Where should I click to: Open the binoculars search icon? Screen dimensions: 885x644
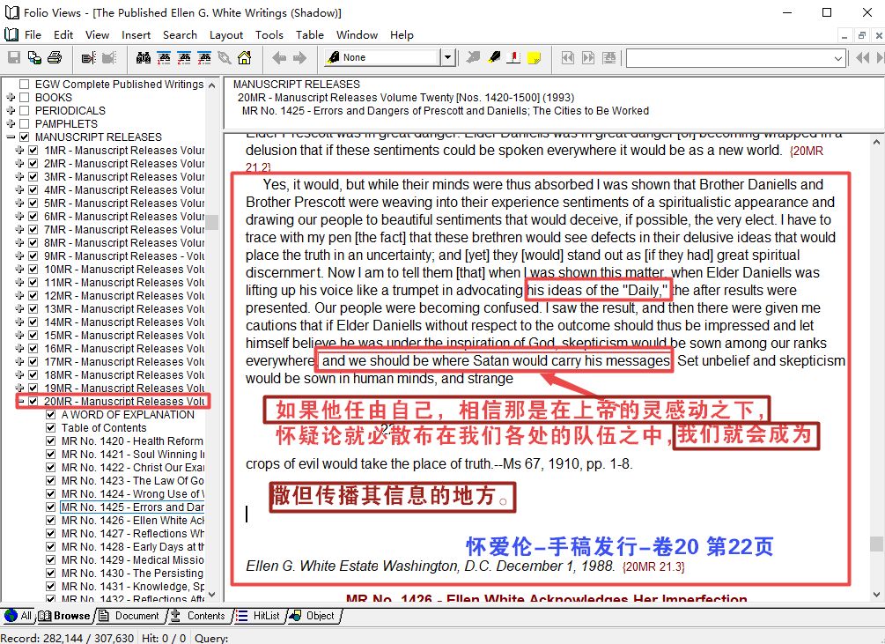[144, 58]
